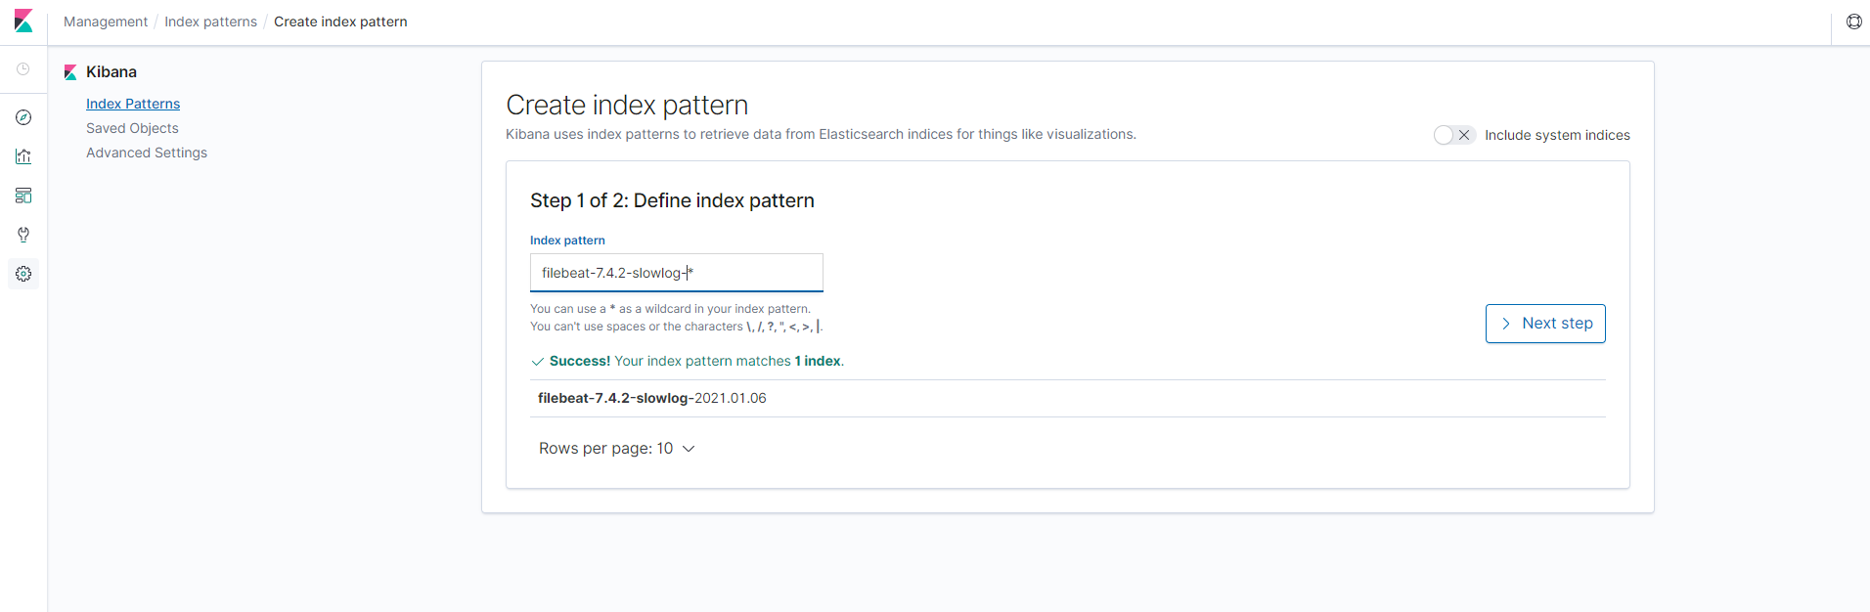This screenshot has height=612, width=1870.
Task: Select the filebeat-7.4.2-slowlog-2021.01.06 index row
Action: tap(1068, 398)
